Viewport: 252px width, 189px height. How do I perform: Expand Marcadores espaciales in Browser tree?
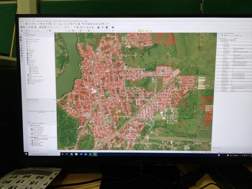tap(25, 39)
